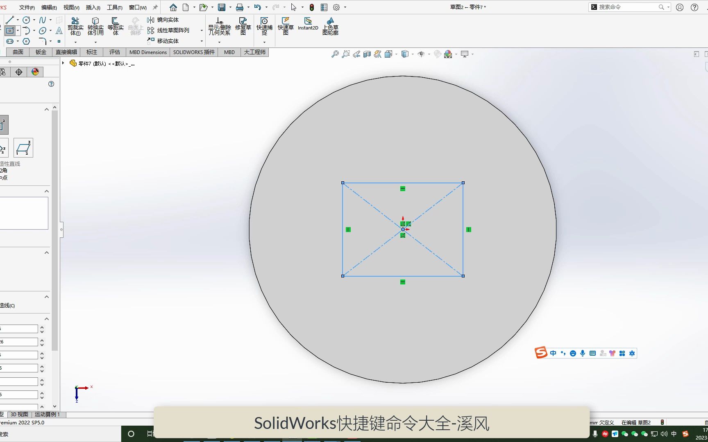Open Quick Snaps (快速捕捉)
The image size is (708, 442).
(264, 26)
